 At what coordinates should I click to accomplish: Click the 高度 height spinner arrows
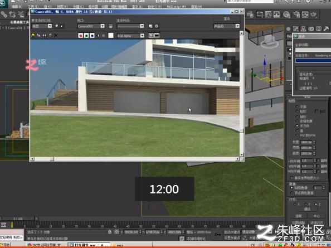point(314,153)
